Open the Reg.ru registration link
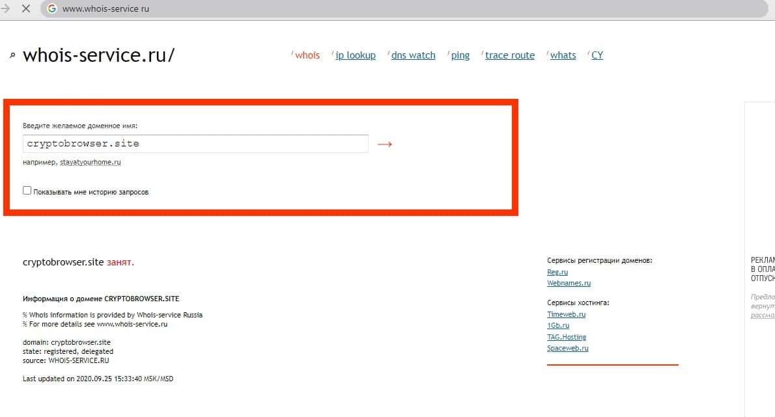Screen dimensions: 775x417 pyautogui.click(x=557, y=272)
